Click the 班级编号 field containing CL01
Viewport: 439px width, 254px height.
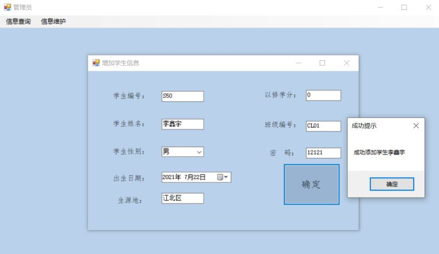click(324, 126)
